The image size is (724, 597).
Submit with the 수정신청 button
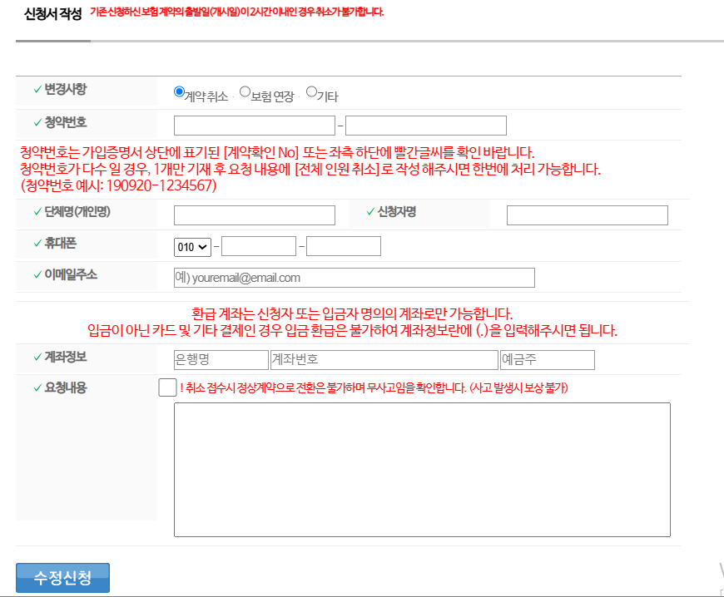tap(62, 578)
